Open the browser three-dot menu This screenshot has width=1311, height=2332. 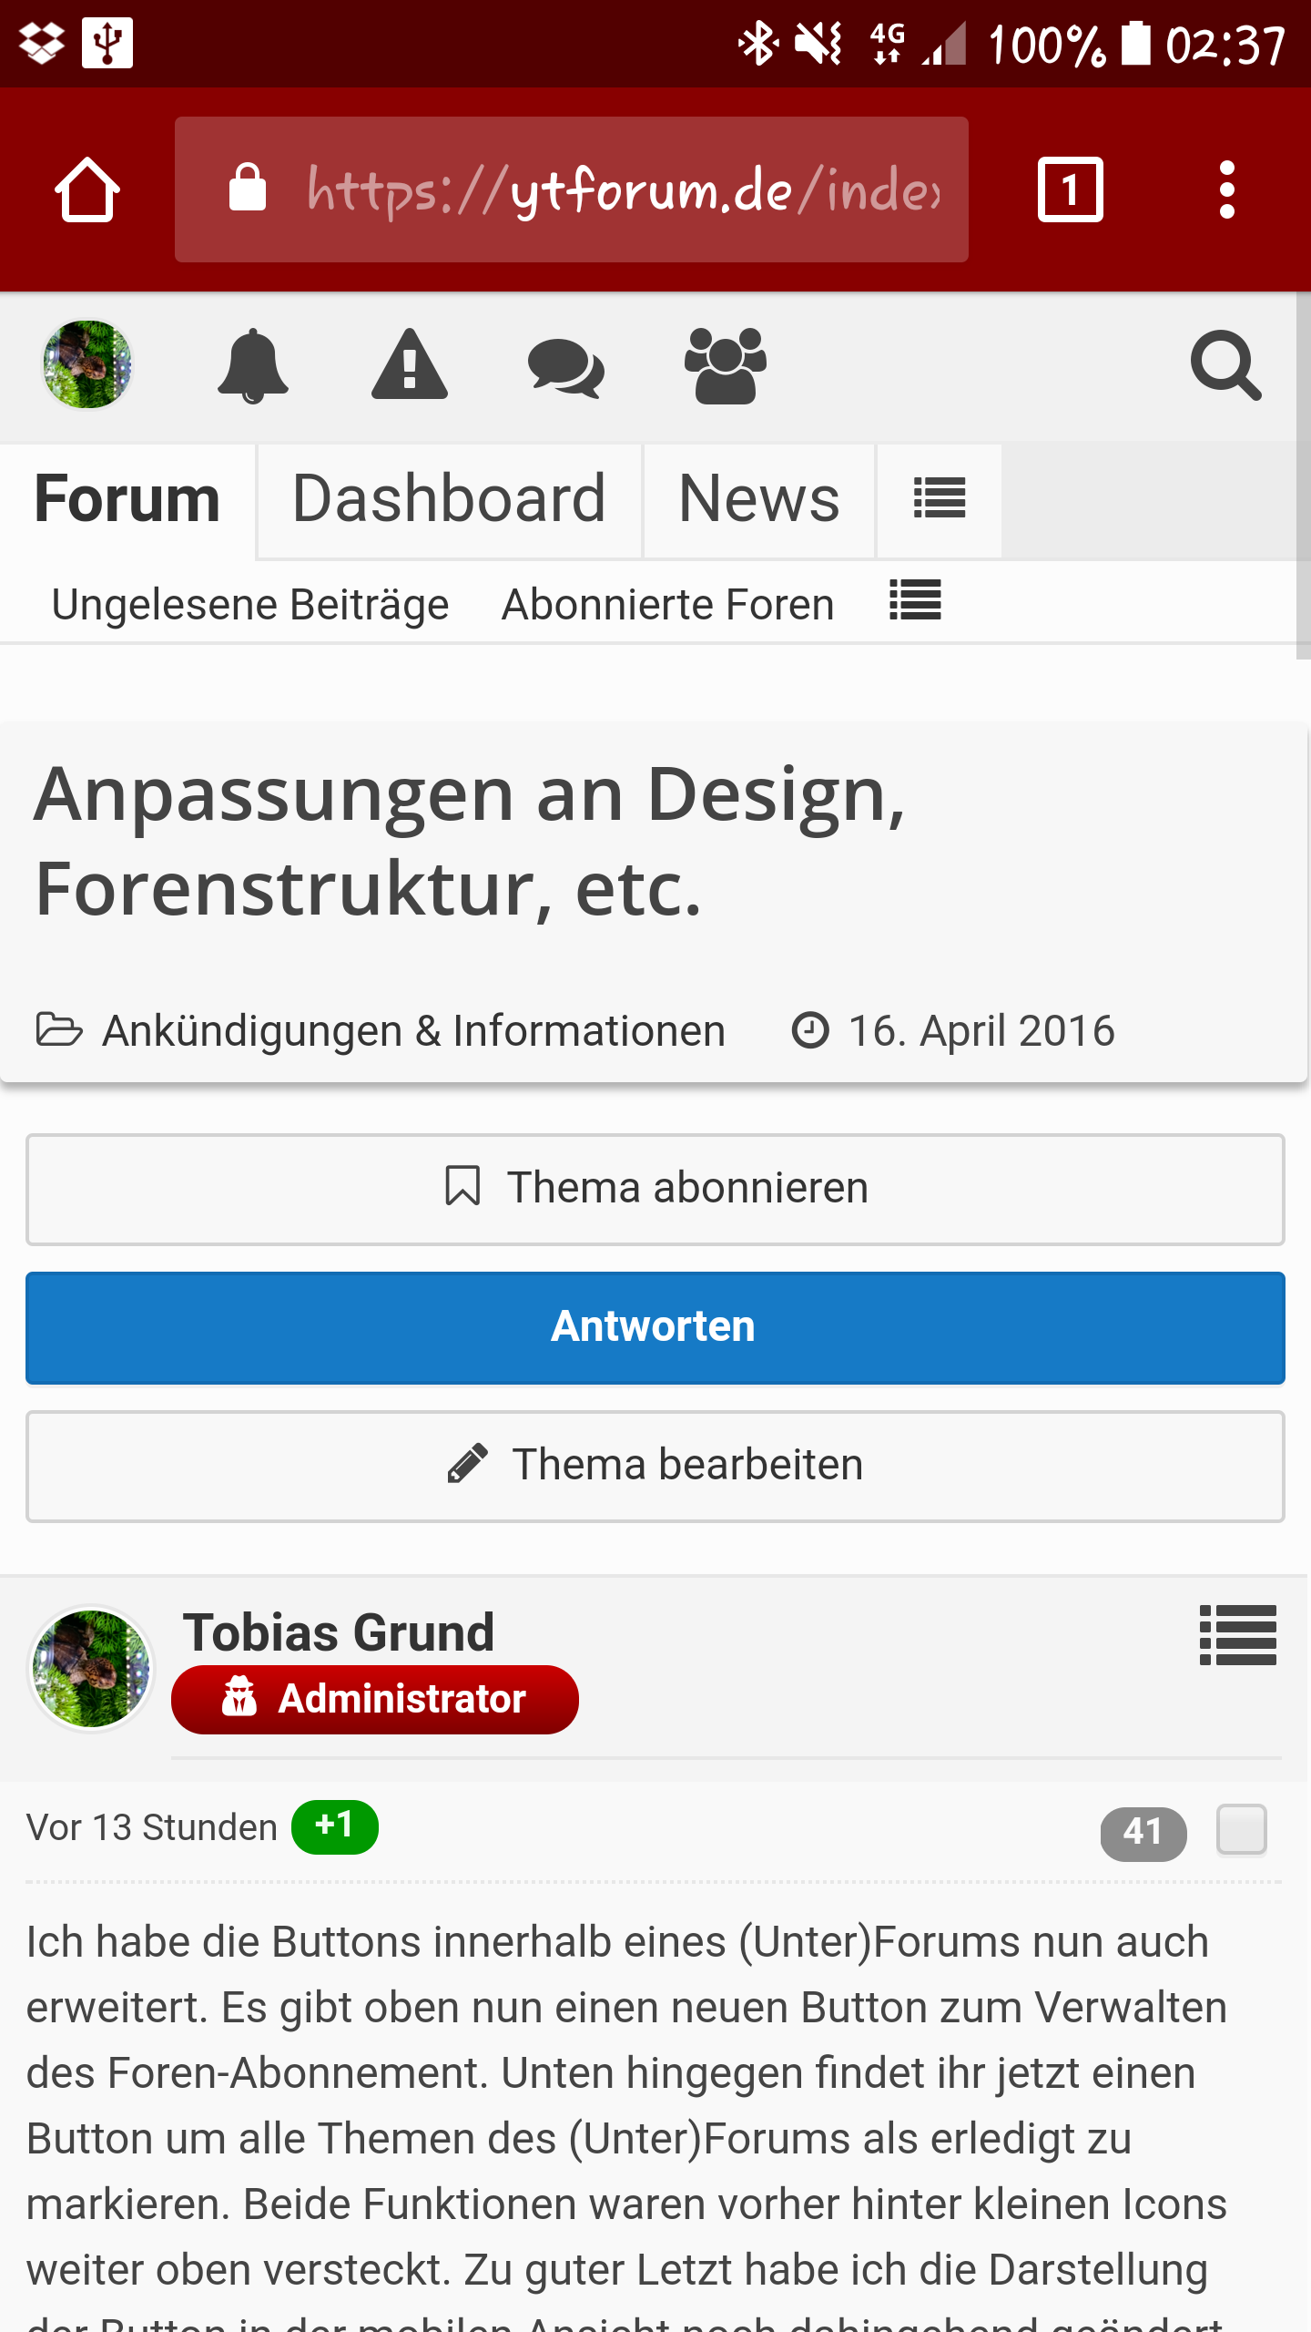pyautogui.click(x=1226, y=189)
